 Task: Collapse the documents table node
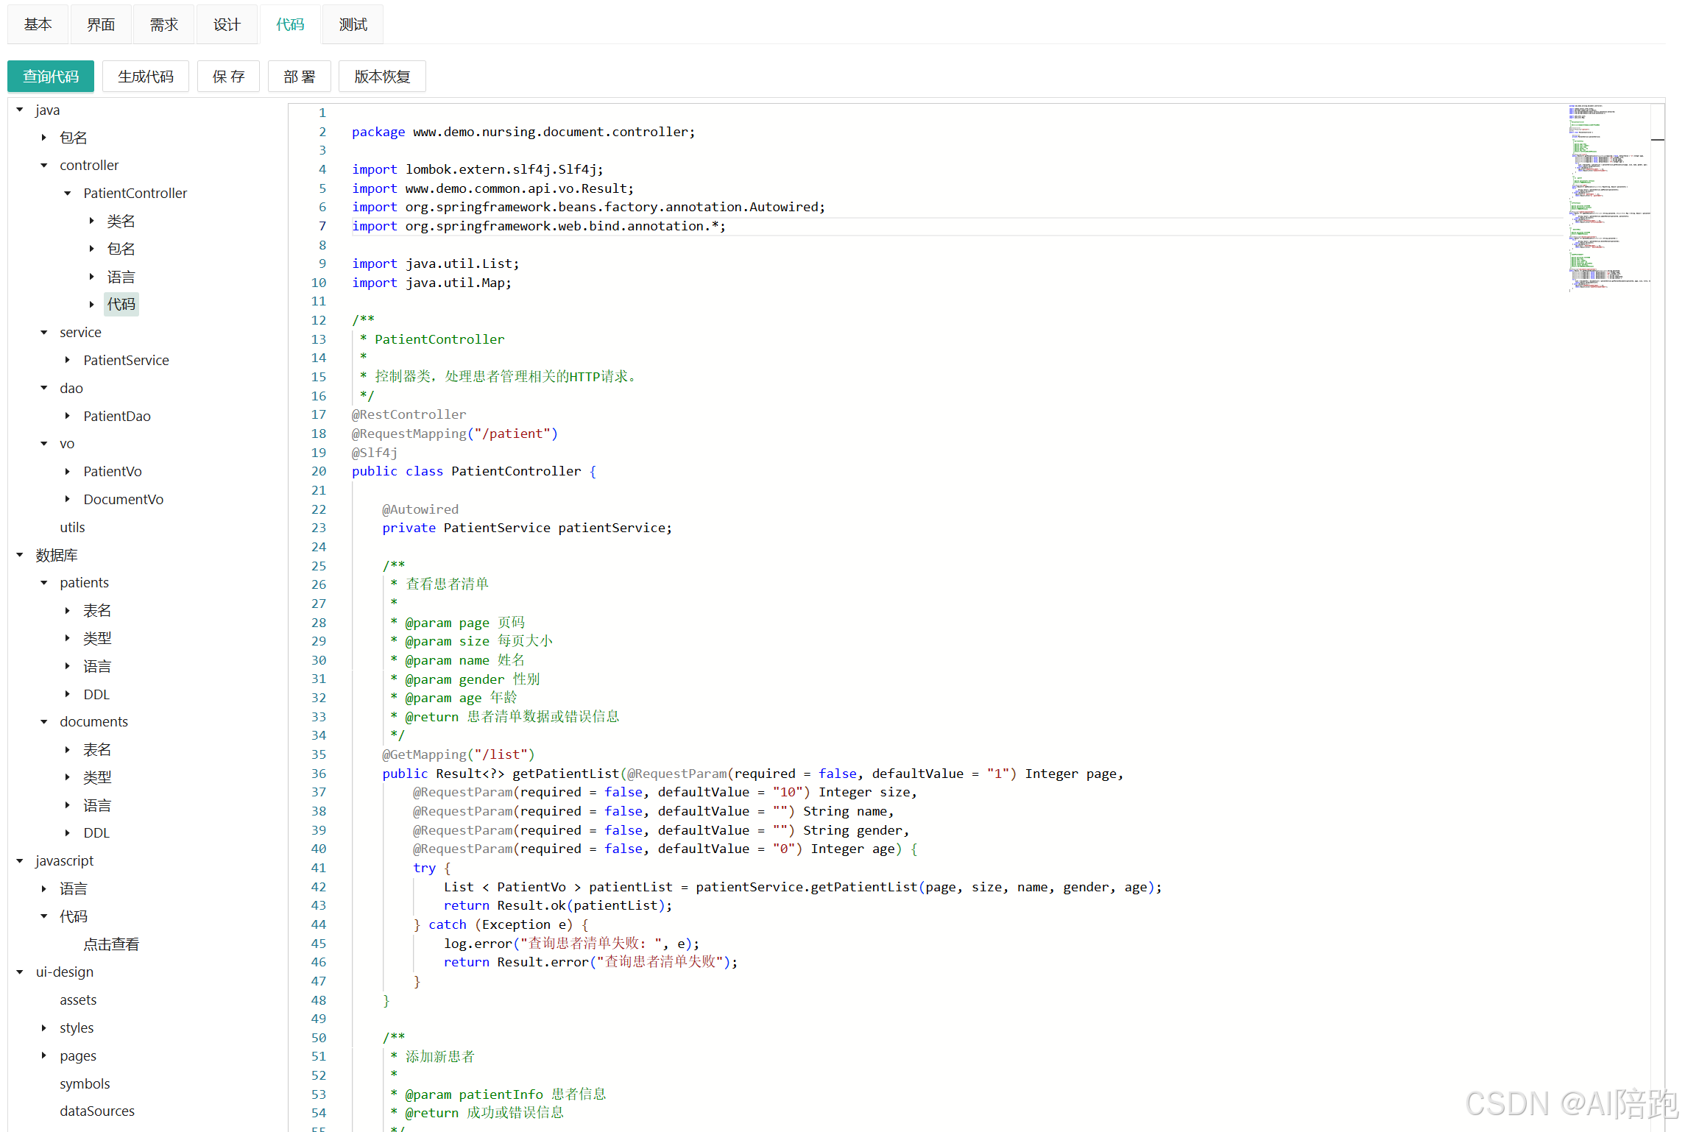(x=44, y=722)
